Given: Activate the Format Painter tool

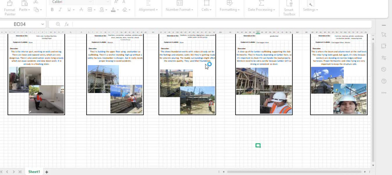Looking at the screenshot, I should click(x=10, y=8).
